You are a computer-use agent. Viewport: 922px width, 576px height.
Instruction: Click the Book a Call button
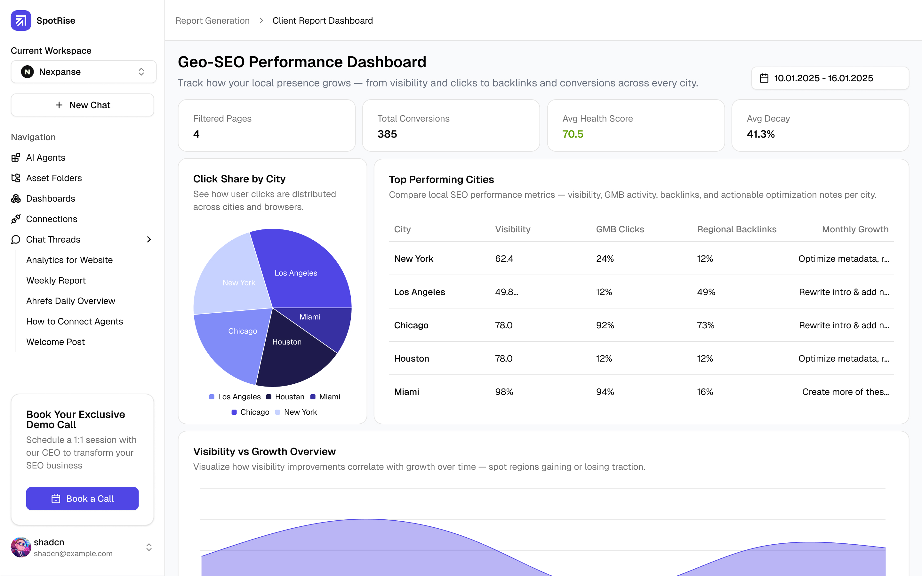pos(82,499)
